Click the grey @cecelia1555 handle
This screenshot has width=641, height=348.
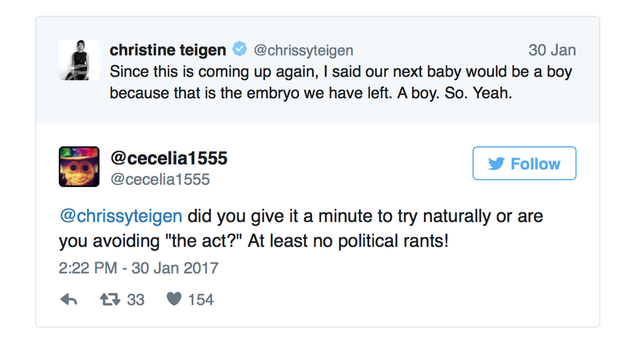tap(160, 179)
